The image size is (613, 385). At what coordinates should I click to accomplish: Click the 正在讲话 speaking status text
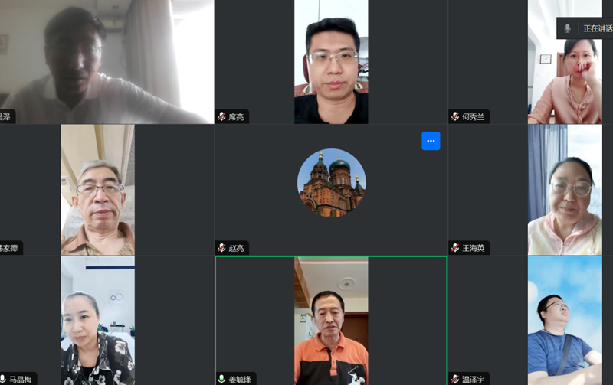point(598,28)
